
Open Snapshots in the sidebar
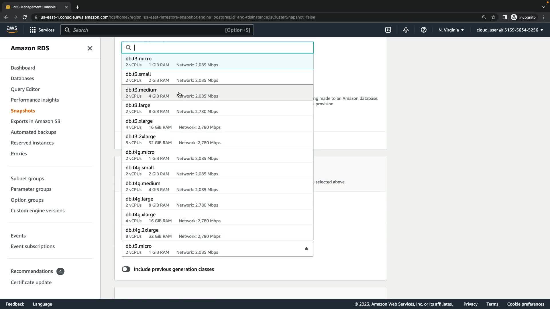pyautogui.click(x=23, y=111)
